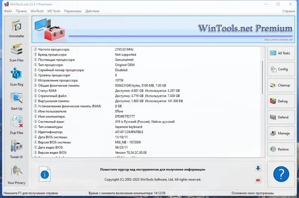Select the Тип процессора row
The width and height of the screenshot is (299, 198).
(147, 65)
